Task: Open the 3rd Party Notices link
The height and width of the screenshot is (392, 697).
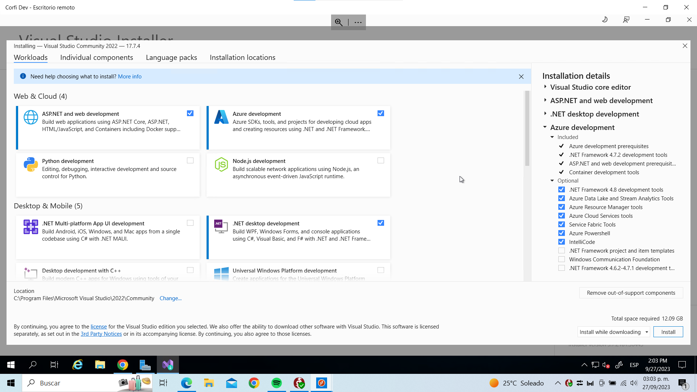Action: pyautogui.click(x=101, y=334)
